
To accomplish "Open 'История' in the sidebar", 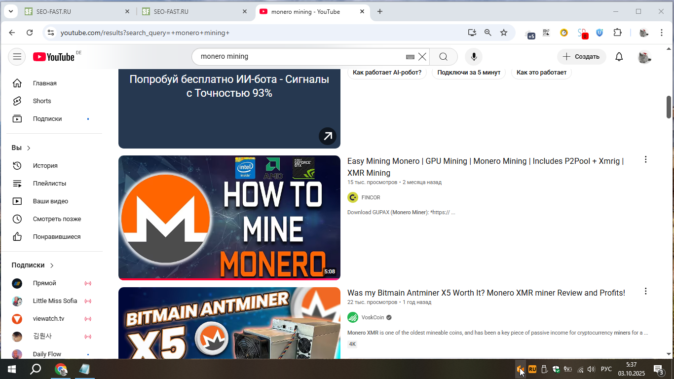I will click(54, 166).
